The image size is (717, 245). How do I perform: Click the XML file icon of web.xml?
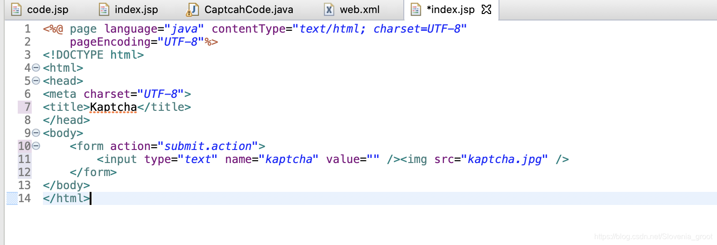330,9
